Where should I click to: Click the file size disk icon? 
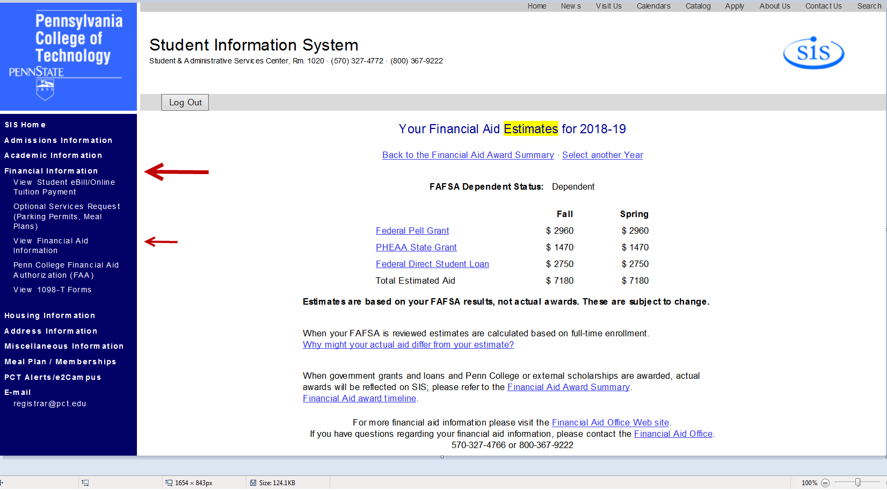click(253, 483)
